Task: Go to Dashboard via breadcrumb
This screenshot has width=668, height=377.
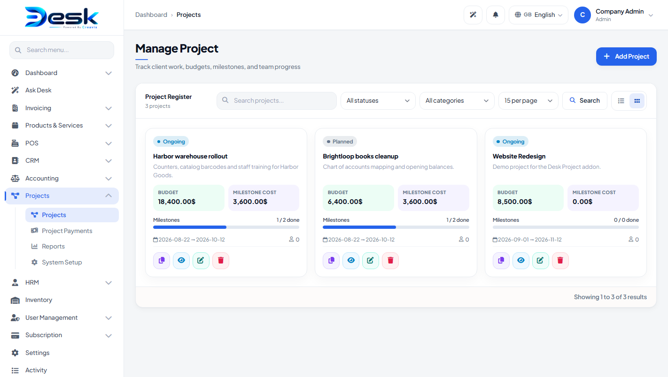Action: pyautogui.click(x=151, y=15)
